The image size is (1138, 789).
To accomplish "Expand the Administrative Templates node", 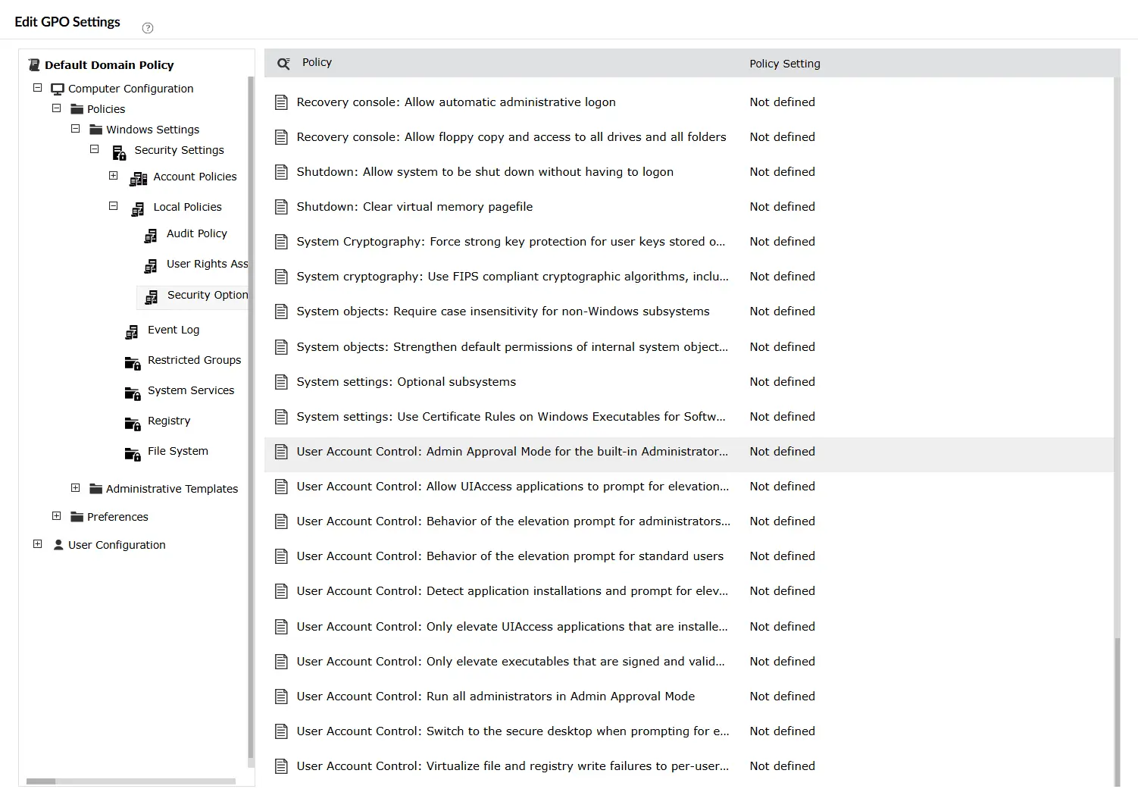I will [x=75, y=488].
